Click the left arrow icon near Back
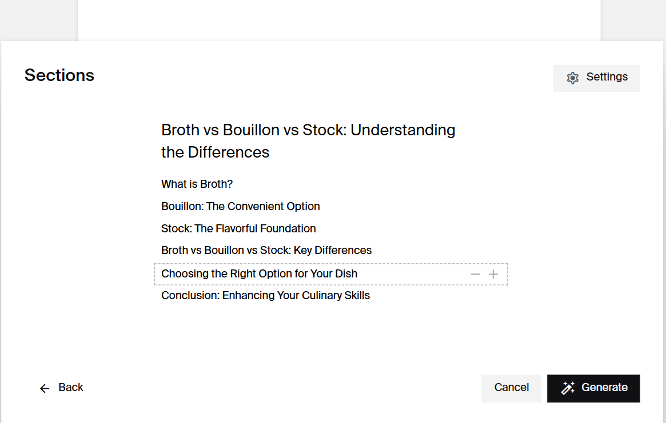The height and width of the screenshot is (423, 666). (x=45, y=388)
